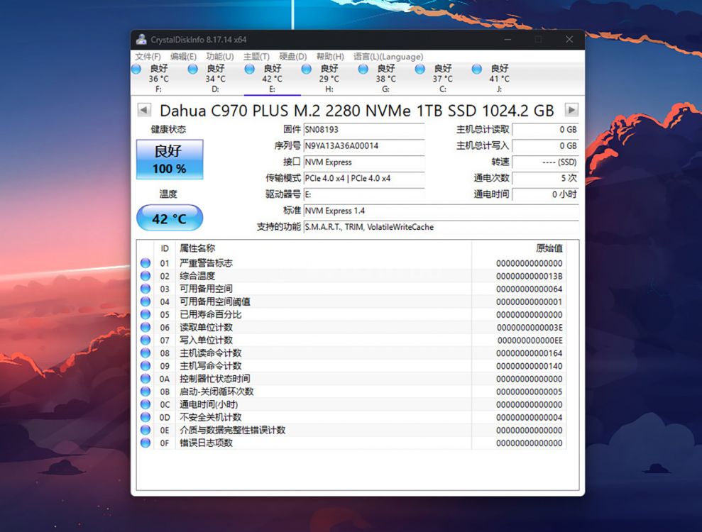Viewport: 702px width, 532px height.
Task: Maximize the CrystalDiskInfo window
Action: click(539, 40)
